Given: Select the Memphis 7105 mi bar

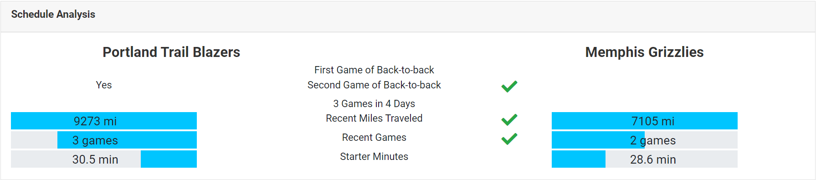Looking at the screenshot, I should pyautogui.click(x=645, y=121).
